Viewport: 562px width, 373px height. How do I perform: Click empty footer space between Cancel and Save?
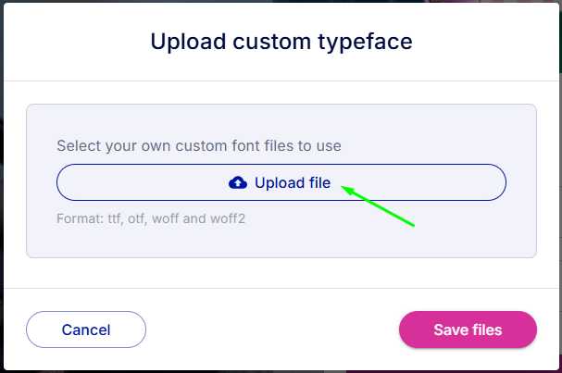(272, 329)
